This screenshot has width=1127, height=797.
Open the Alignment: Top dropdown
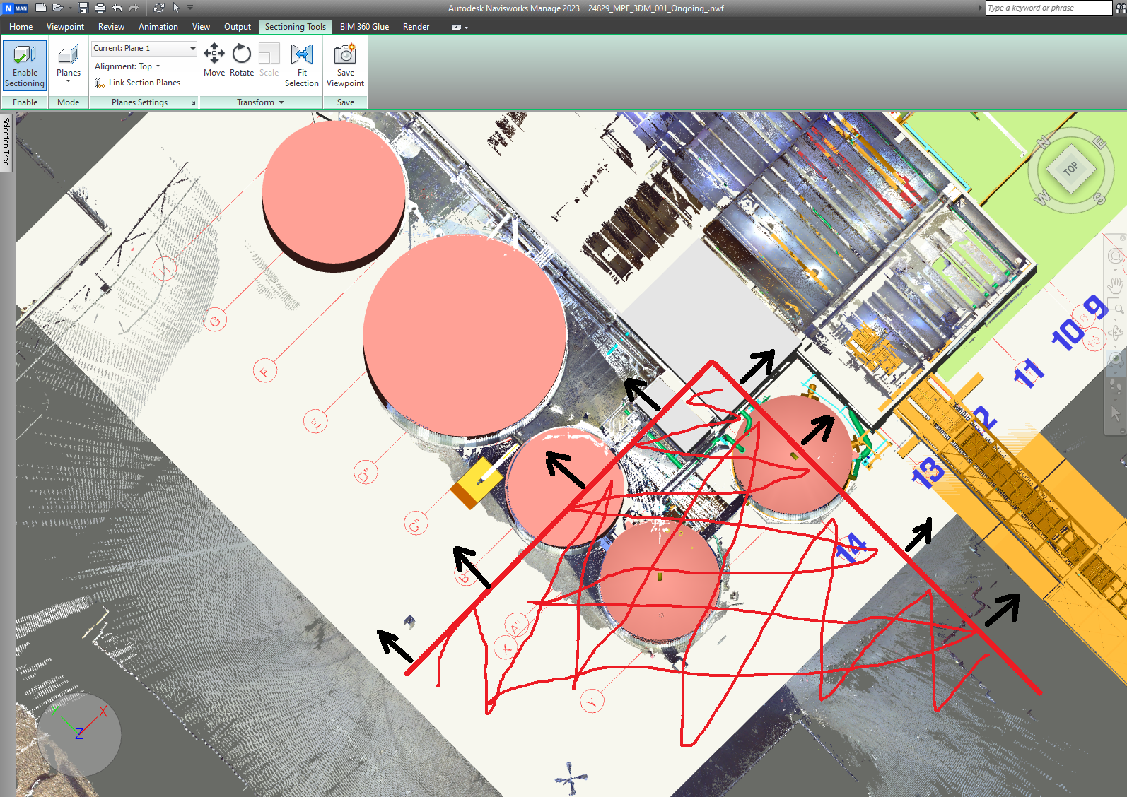tap(127, 66)
